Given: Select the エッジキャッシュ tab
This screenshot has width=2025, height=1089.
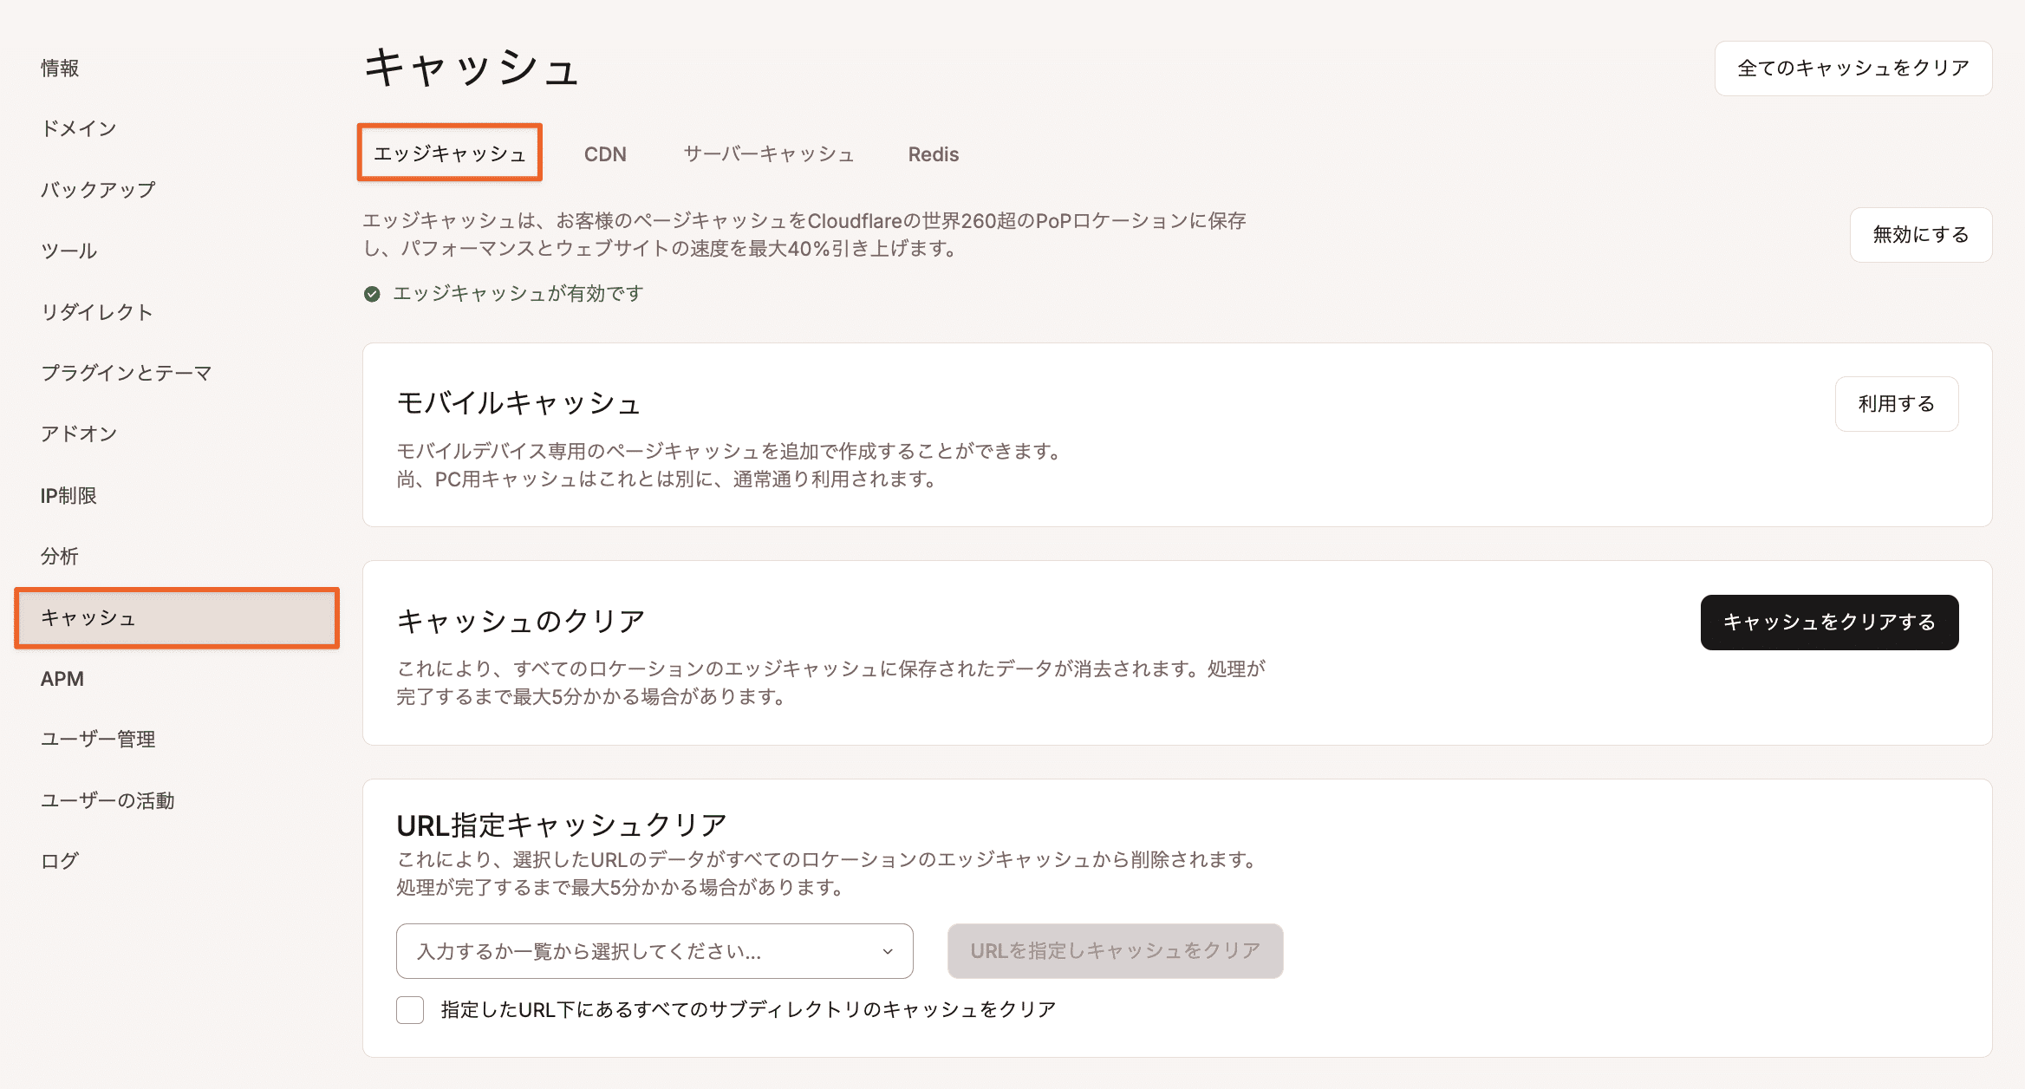Looking at the screenshot, I should [x=449, y=152].
